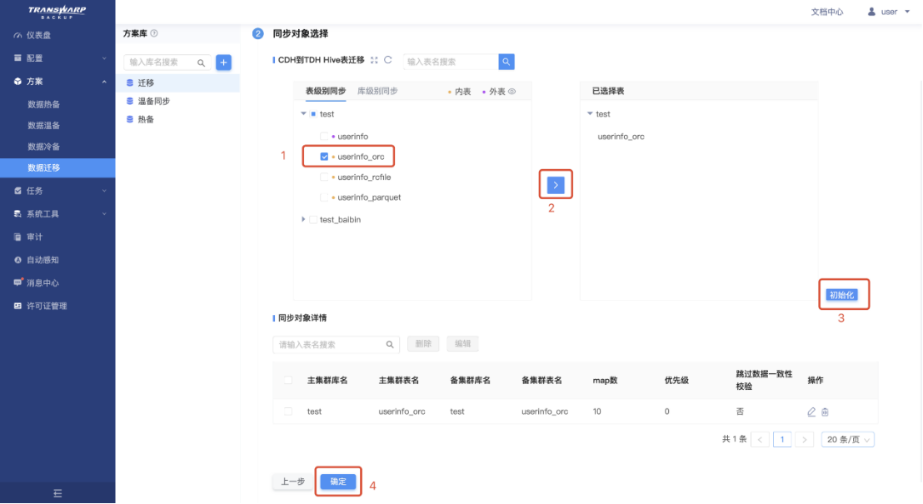Go to next page of results

point(804,440)
